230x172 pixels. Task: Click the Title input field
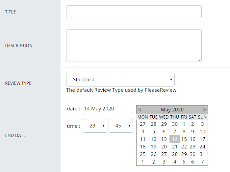click(x=134, y=12)
